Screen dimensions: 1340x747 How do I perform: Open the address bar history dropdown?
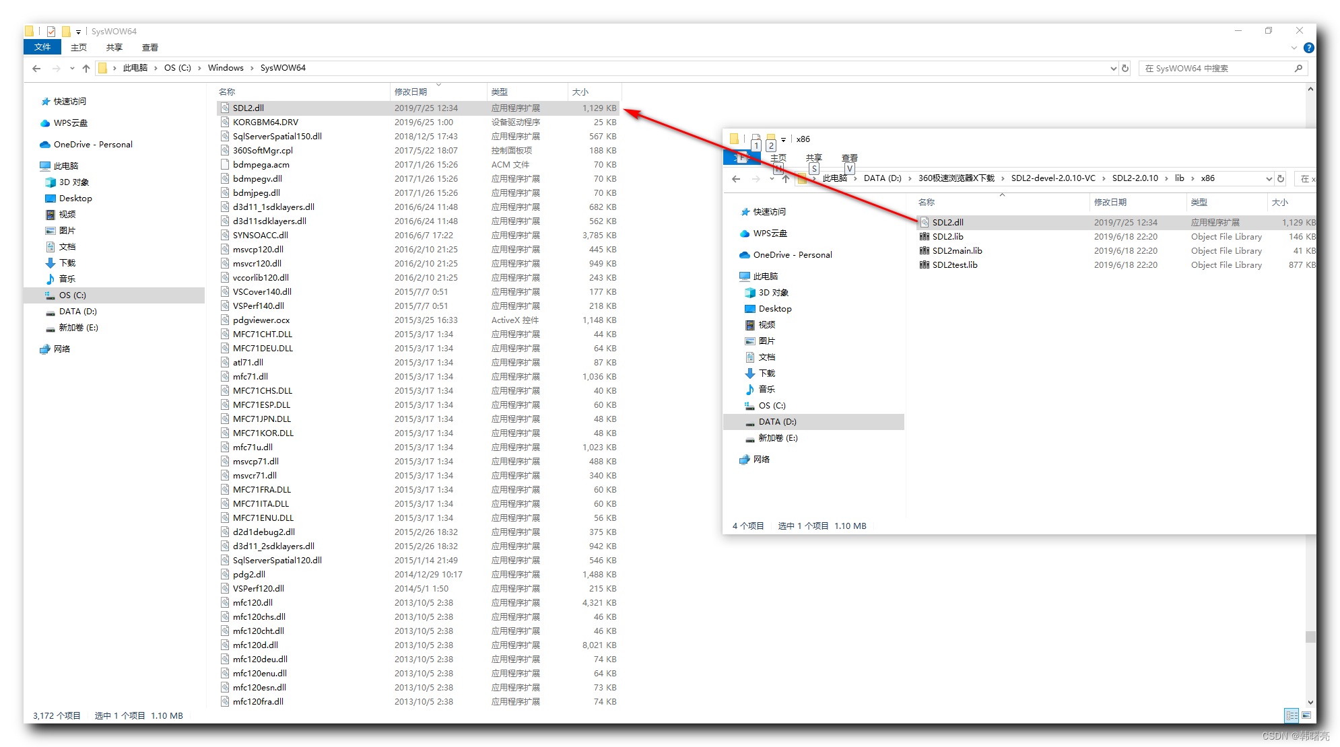tap(1114, 68)
